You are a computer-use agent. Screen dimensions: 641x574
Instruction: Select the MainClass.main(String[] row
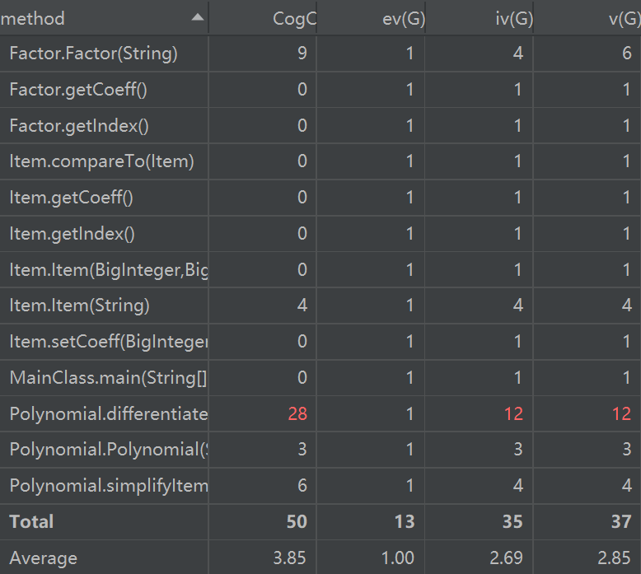coord(320,377)
